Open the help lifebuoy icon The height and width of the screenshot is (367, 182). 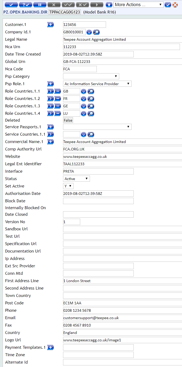click(175, 5)
